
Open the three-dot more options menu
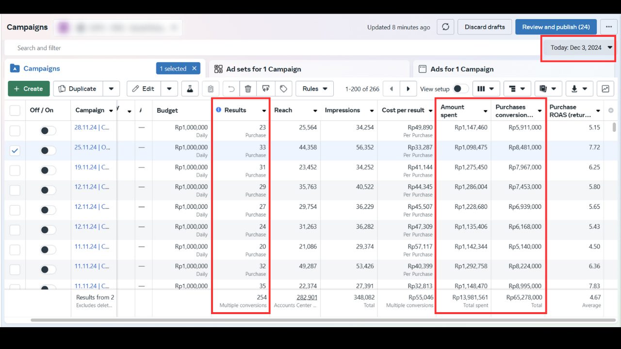point(608,27)
